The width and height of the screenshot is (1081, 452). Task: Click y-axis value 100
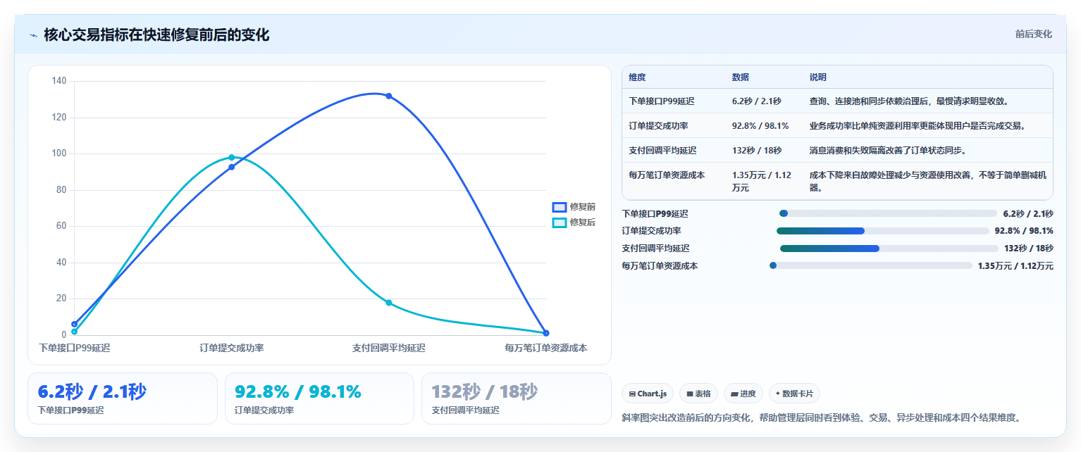tap(59, 153)
